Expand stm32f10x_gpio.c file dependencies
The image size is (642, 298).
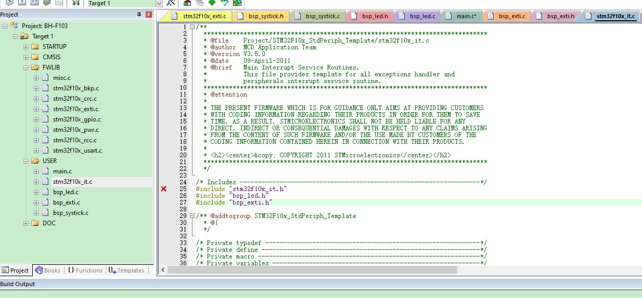tap(36, 119)
